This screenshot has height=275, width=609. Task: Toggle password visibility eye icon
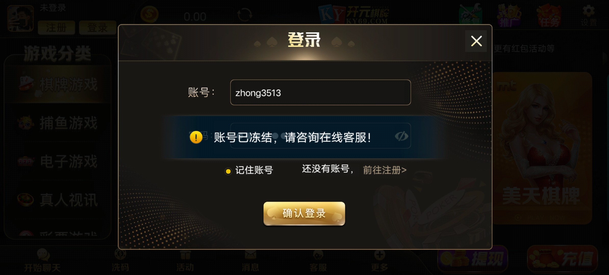401,136
